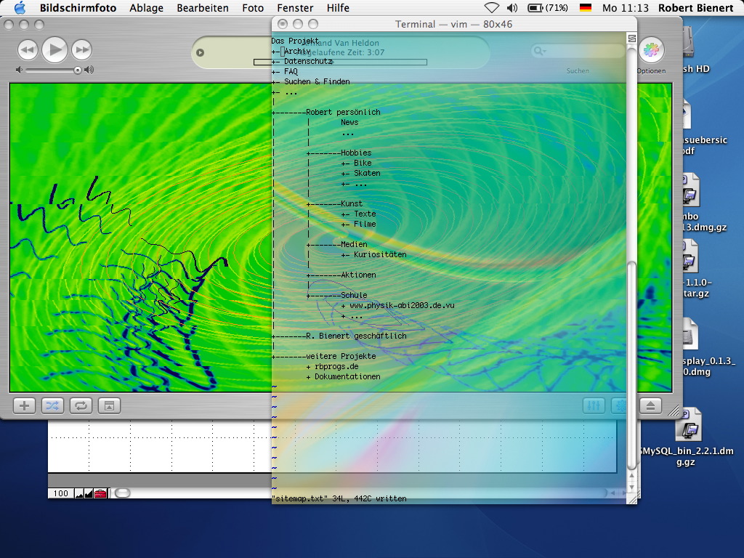Click the 'Hobbies' branch in vim
744x558 pixels.
[x=356, y=153]
